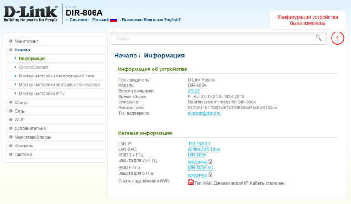Click the support@dlink.ru email link
This screenshot has width=351, height=204.
(204, 113)
